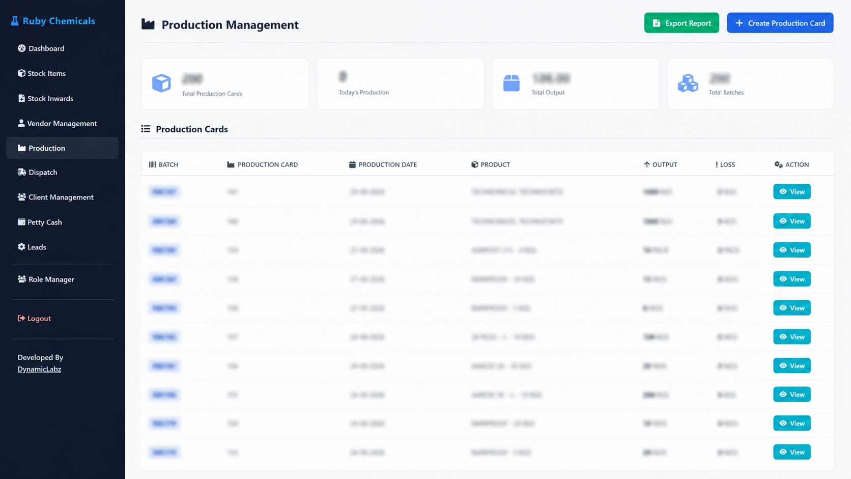This screenshot has height=479, width=851.
Task: Click the Today's Production label
Action: [x=364, y=92]
